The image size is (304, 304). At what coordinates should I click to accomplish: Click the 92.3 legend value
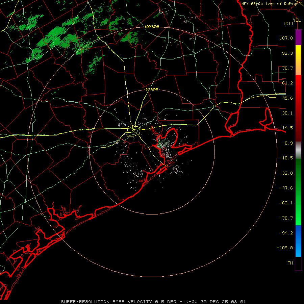pyautogui.click(x=287, y=53)
